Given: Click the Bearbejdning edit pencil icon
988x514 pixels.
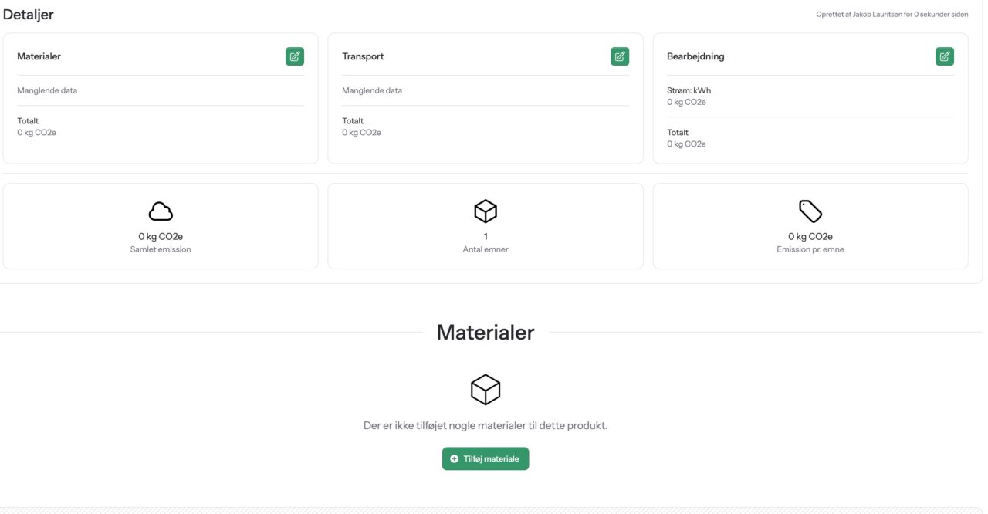Looking at the screenshot, I should point(944,56).
